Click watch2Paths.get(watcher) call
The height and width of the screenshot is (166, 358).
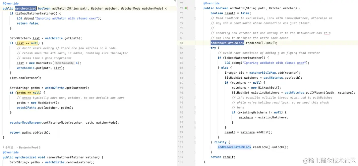67,88
